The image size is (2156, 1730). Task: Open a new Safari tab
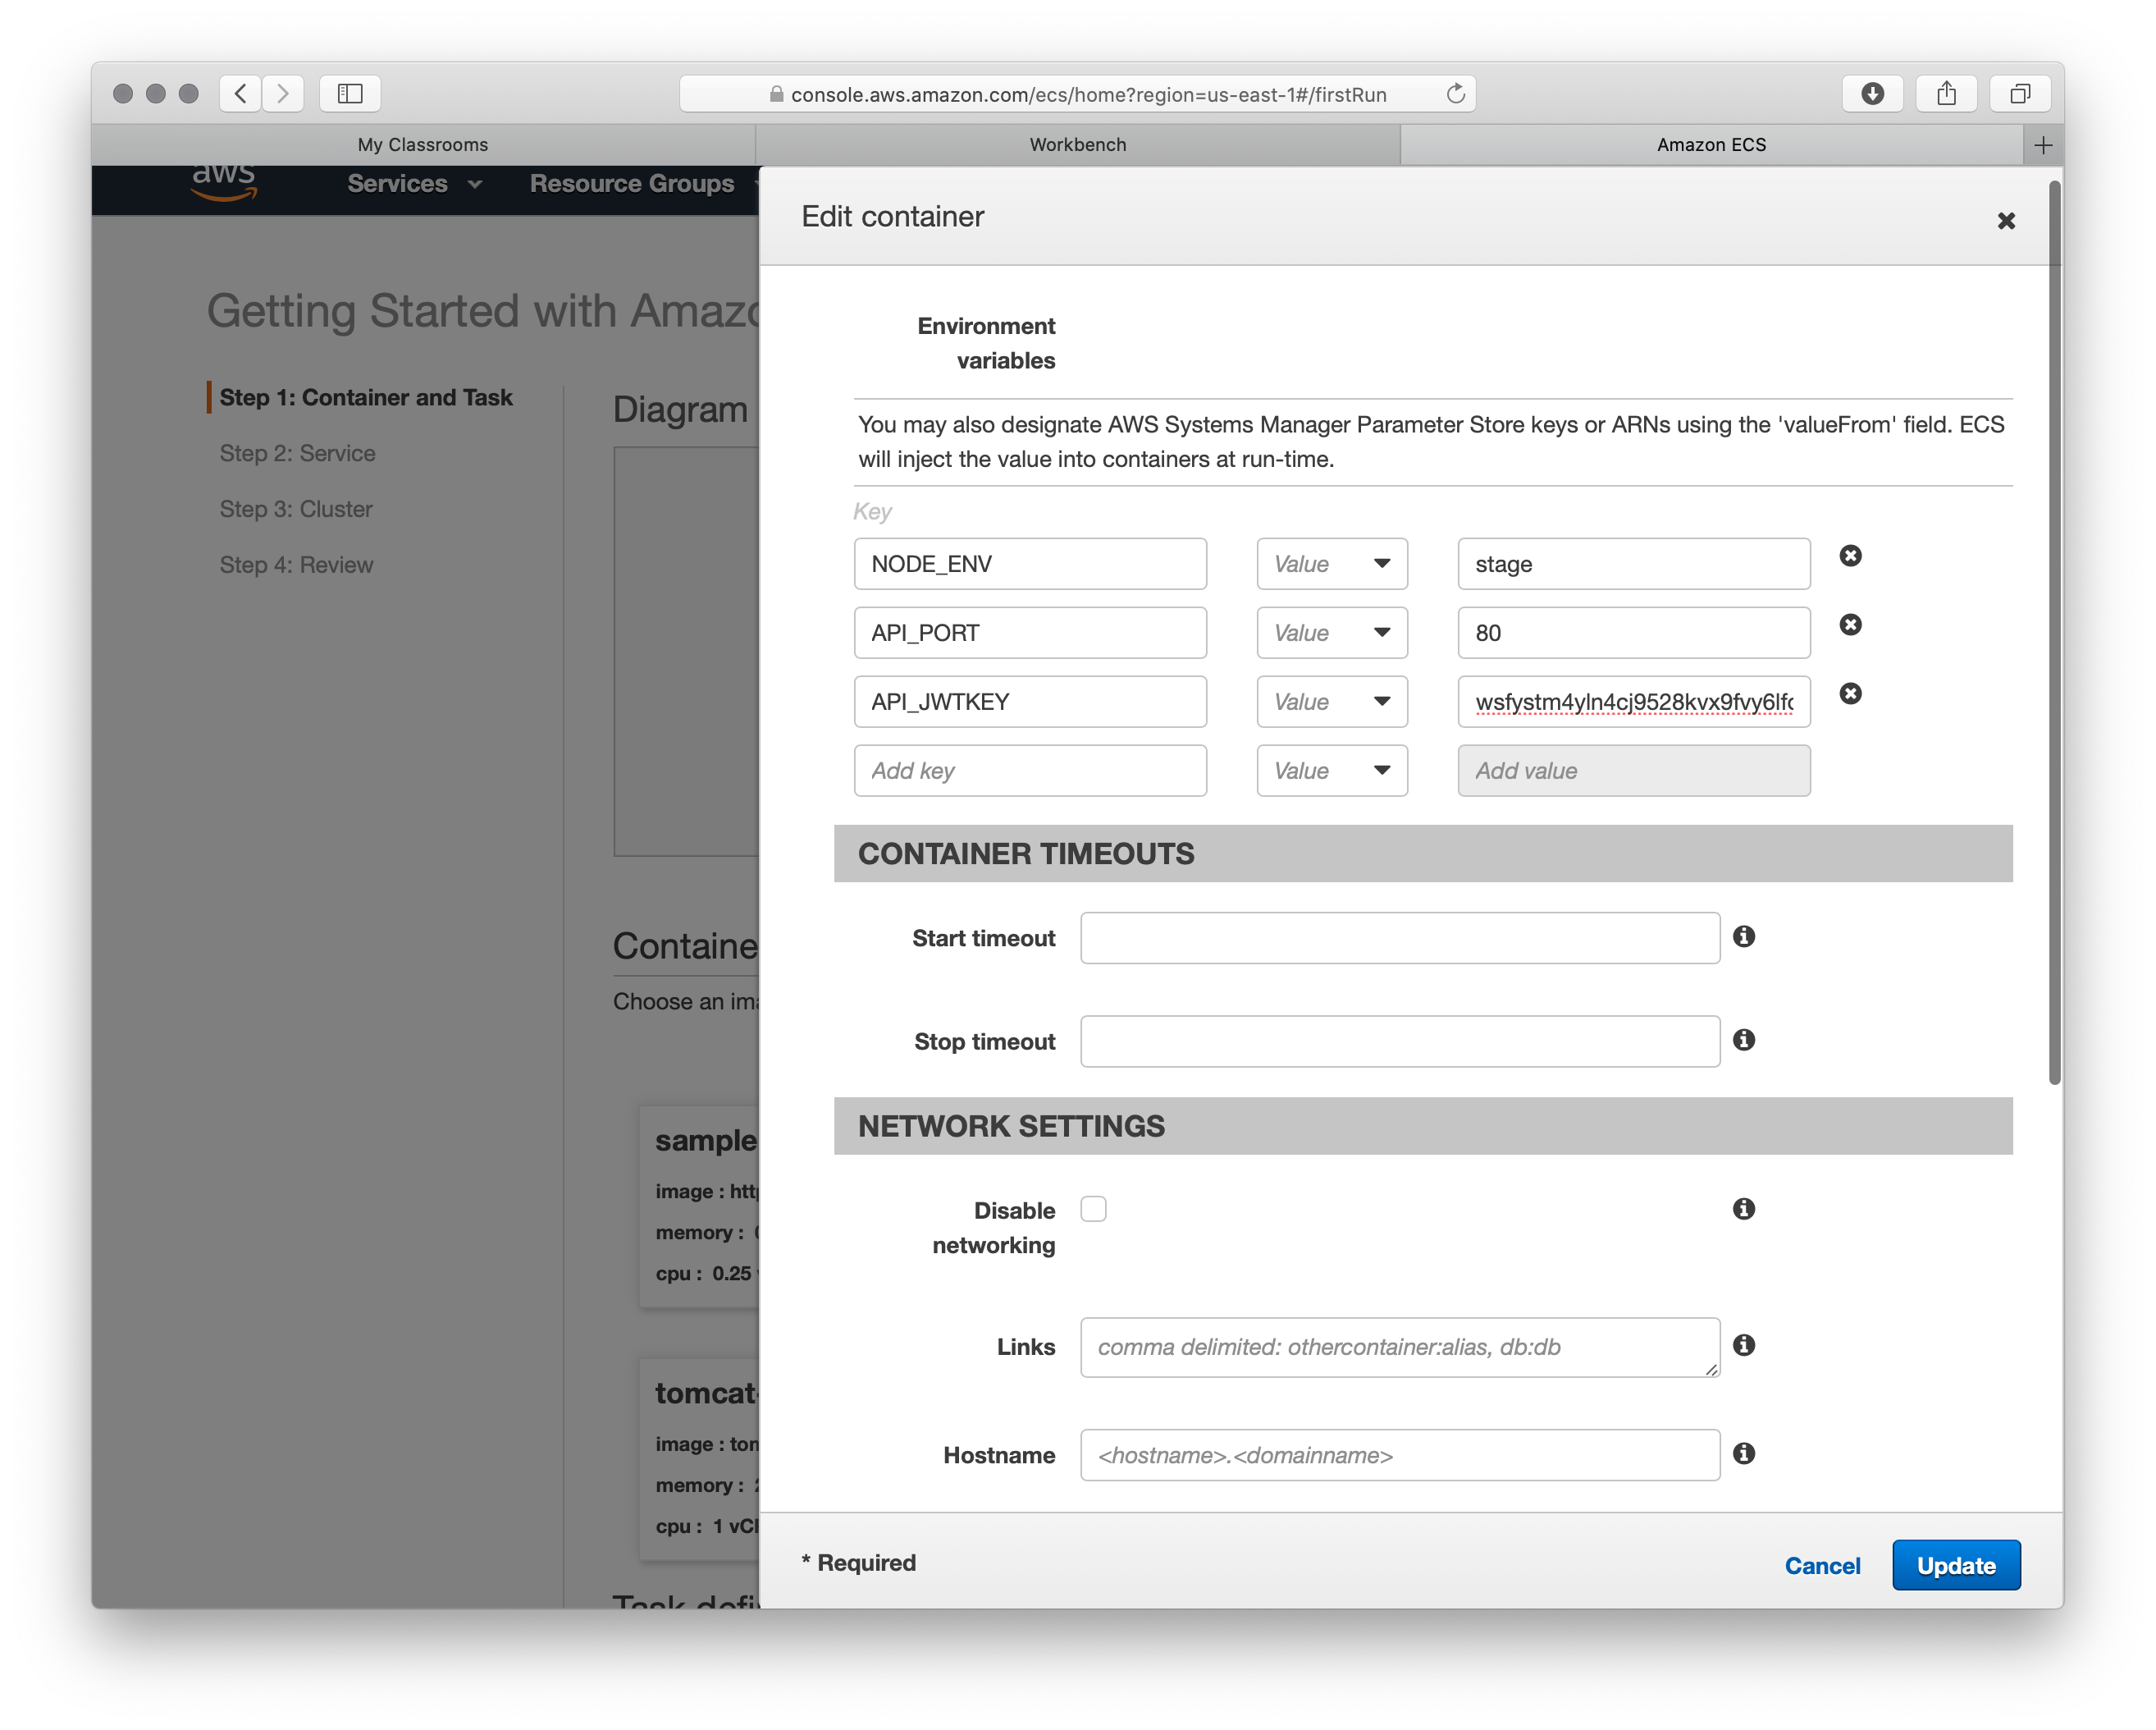point(2043,145)
